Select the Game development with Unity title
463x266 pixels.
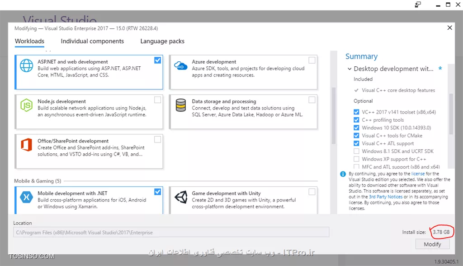[226, 193]
